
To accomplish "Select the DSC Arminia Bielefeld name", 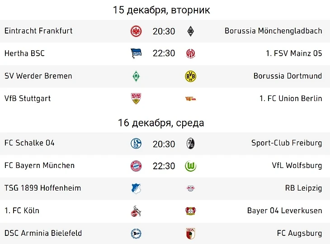I will coord(43,233).
